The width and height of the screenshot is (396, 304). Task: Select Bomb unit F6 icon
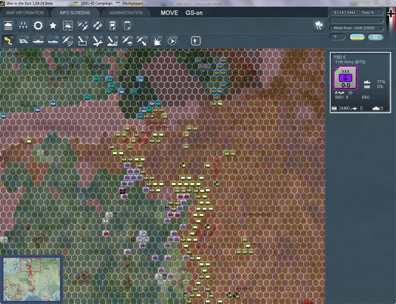point(83,41)
